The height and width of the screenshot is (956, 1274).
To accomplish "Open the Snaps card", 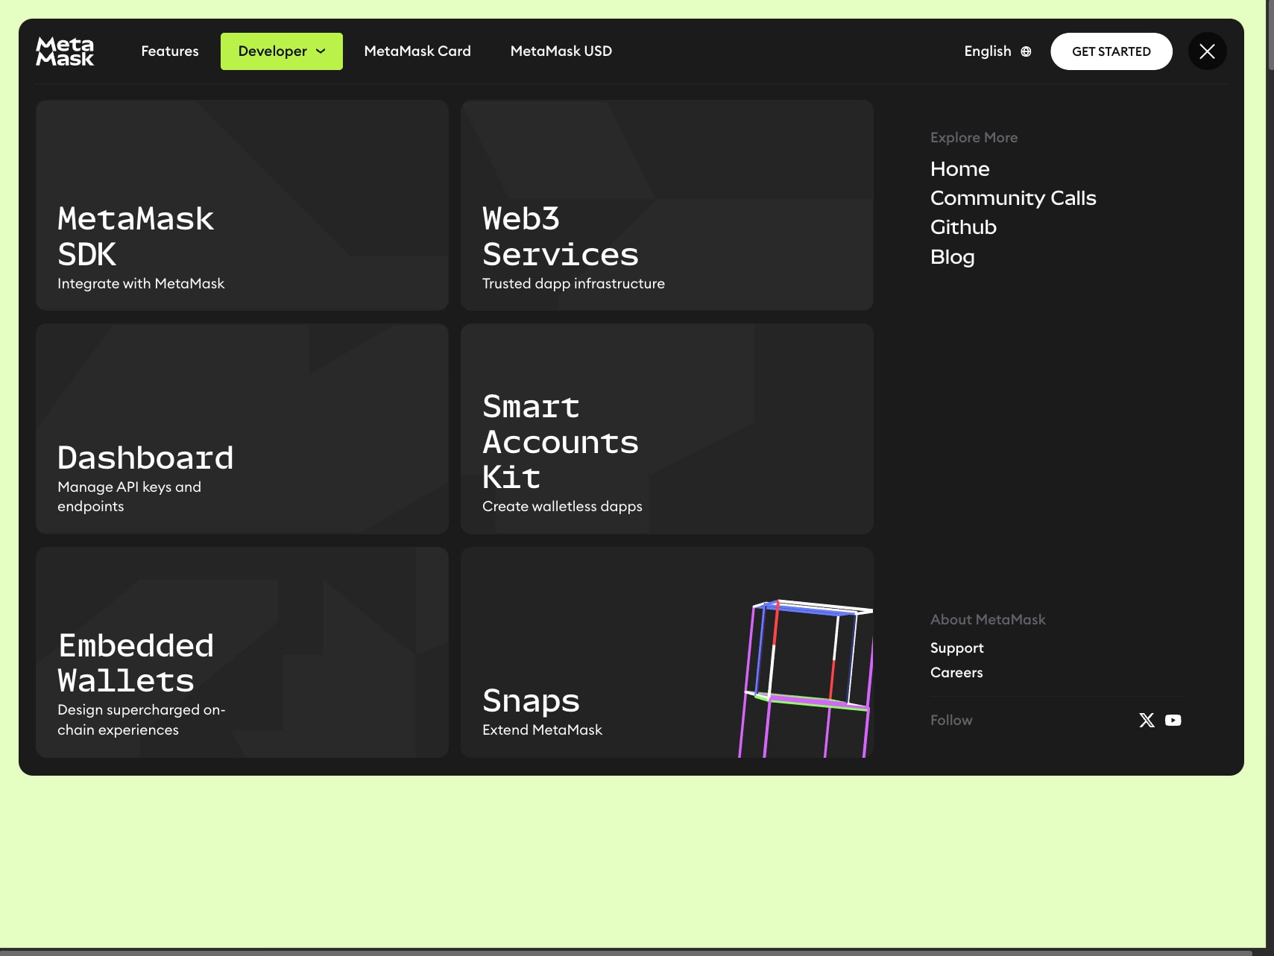I will [x=667, y=652].
